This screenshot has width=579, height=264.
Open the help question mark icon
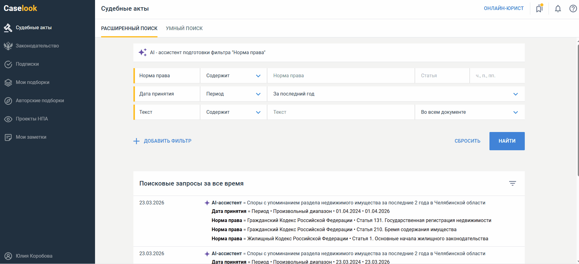pos(573,9)
